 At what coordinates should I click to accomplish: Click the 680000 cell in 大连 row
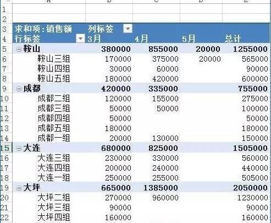point(116,148)
